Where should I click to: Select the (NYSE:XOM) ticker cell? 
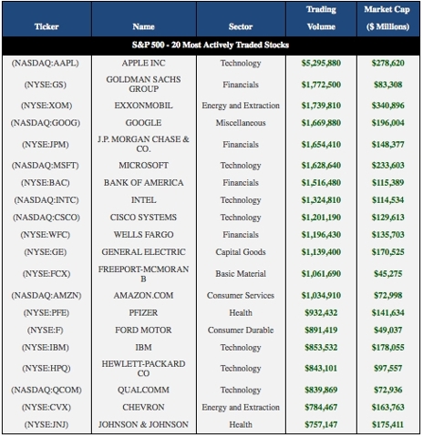(x=46, y=106)
